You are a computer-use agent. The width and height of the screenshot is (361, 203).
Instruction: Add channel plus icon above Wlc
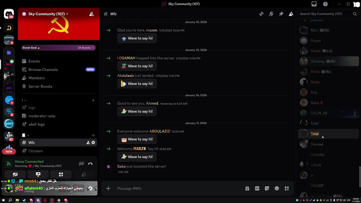click(93, 135)
